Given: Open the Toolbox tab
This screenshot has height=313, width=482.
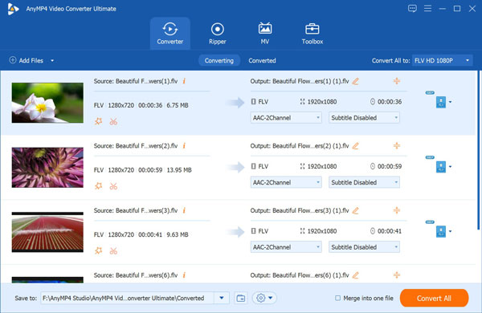Looking at the screenshot, I should coord(312,34).
